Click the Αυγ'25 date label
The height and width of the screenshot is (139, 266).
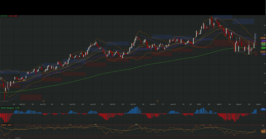(x=93, y=105)
